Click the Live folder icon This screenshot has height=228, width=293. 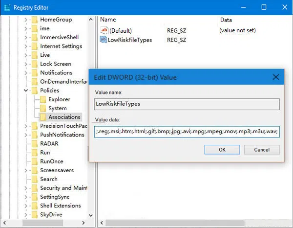[35, 55]
